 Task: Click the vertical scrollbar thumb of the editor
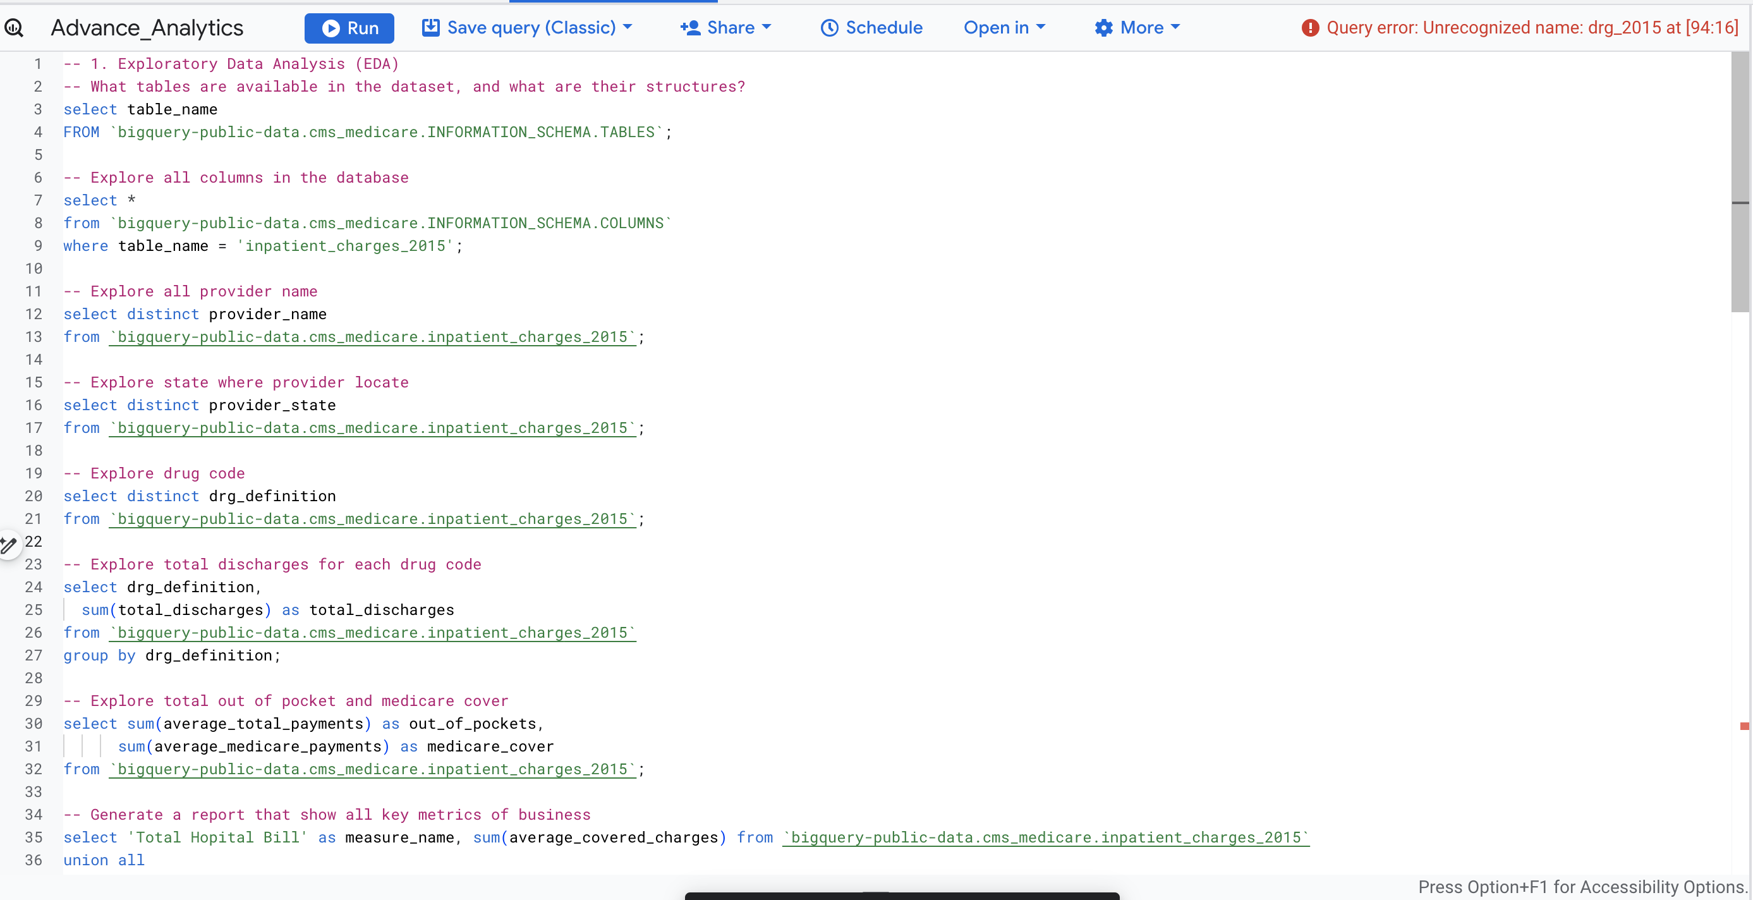click(1740, 183)
